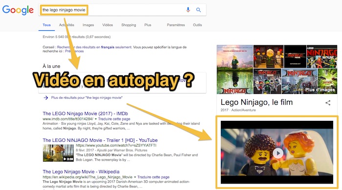Image resolution: width=342 pixels, height=190 pixels.
Task: Click the 'Lego Ninjago, le film' panel title
Action: (x=256, y=102)
